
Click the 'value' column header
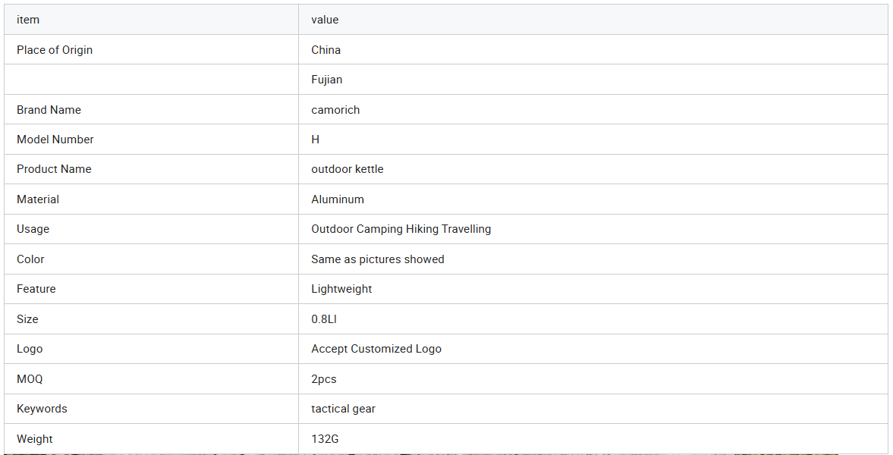click(x=325, y=20)
